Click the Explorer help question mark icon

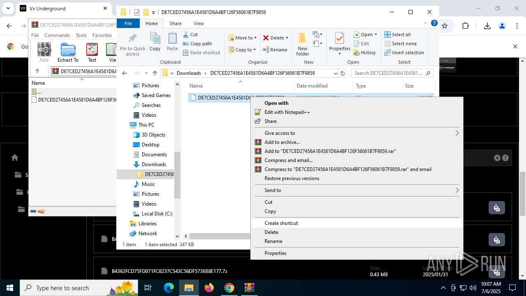tap(434, 23)
